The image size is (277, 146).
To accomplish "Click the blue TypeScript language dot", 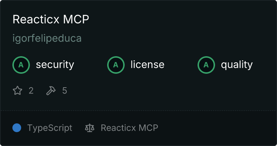I will [x=17, y=128].
